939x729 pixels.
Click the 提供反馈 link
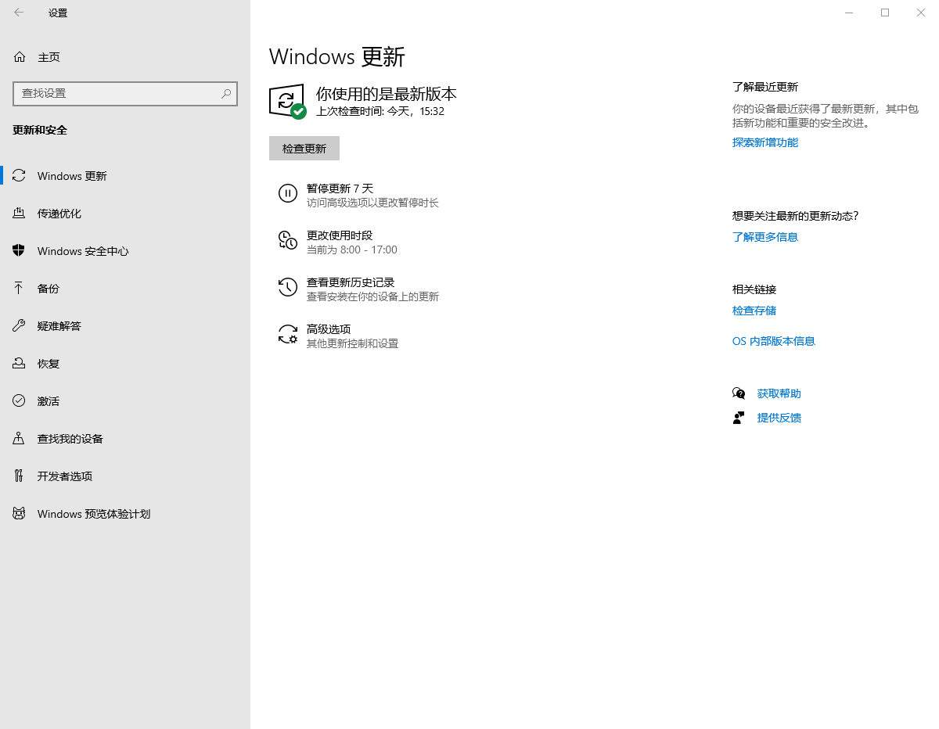coord(779,418)
